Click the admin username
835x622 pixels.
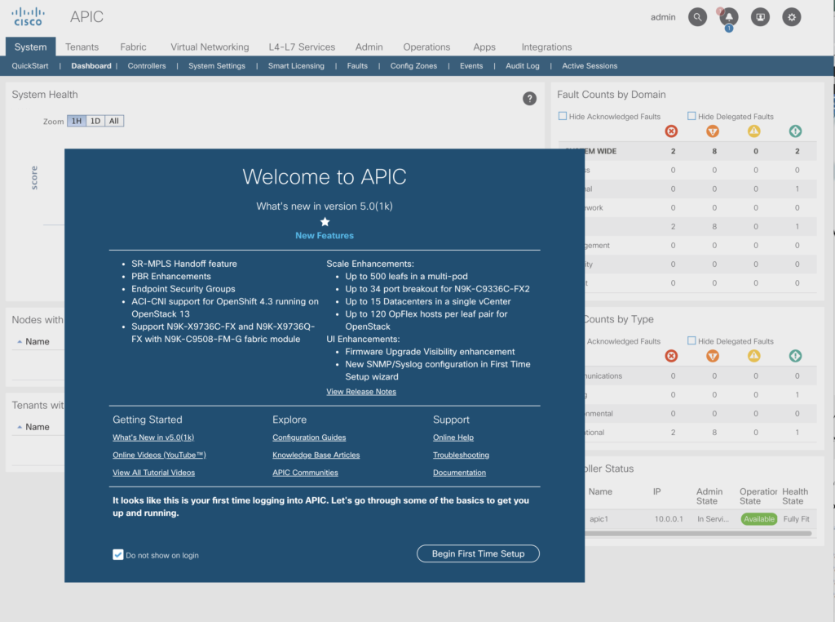(x=663, y=17)
